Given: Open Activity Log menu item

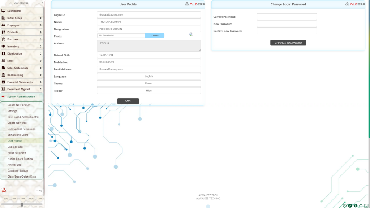Looking at the screenshot, I should [14, 165].
